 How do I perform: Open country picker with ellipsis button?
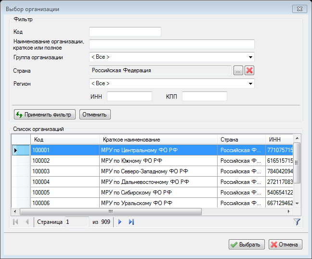pos(238,70)
